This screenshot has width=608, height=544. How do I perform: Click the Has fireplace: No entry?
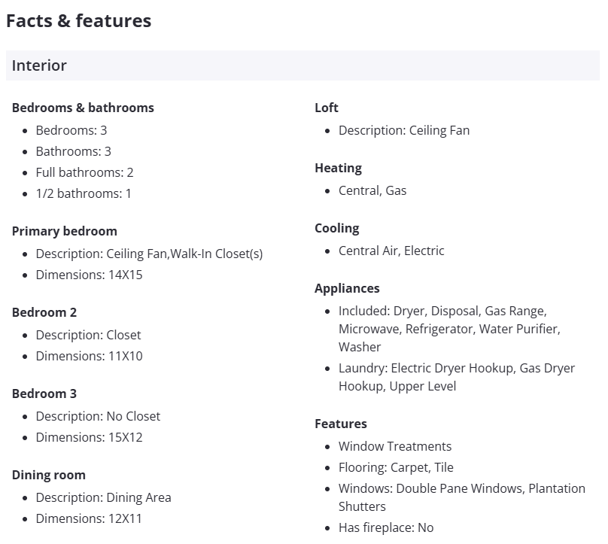[386, 527]
